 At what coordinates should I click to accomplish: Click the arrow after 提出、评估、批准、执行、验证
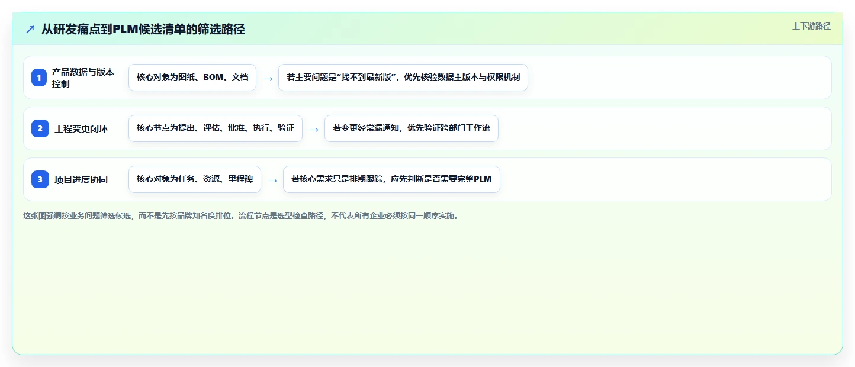pyautogui.click(x=314, y=129)
